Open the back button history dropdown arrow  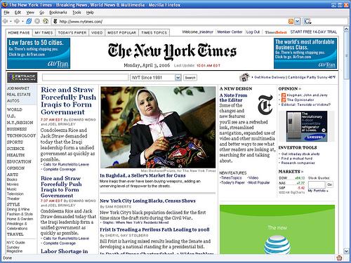click(x=11, y=22)
